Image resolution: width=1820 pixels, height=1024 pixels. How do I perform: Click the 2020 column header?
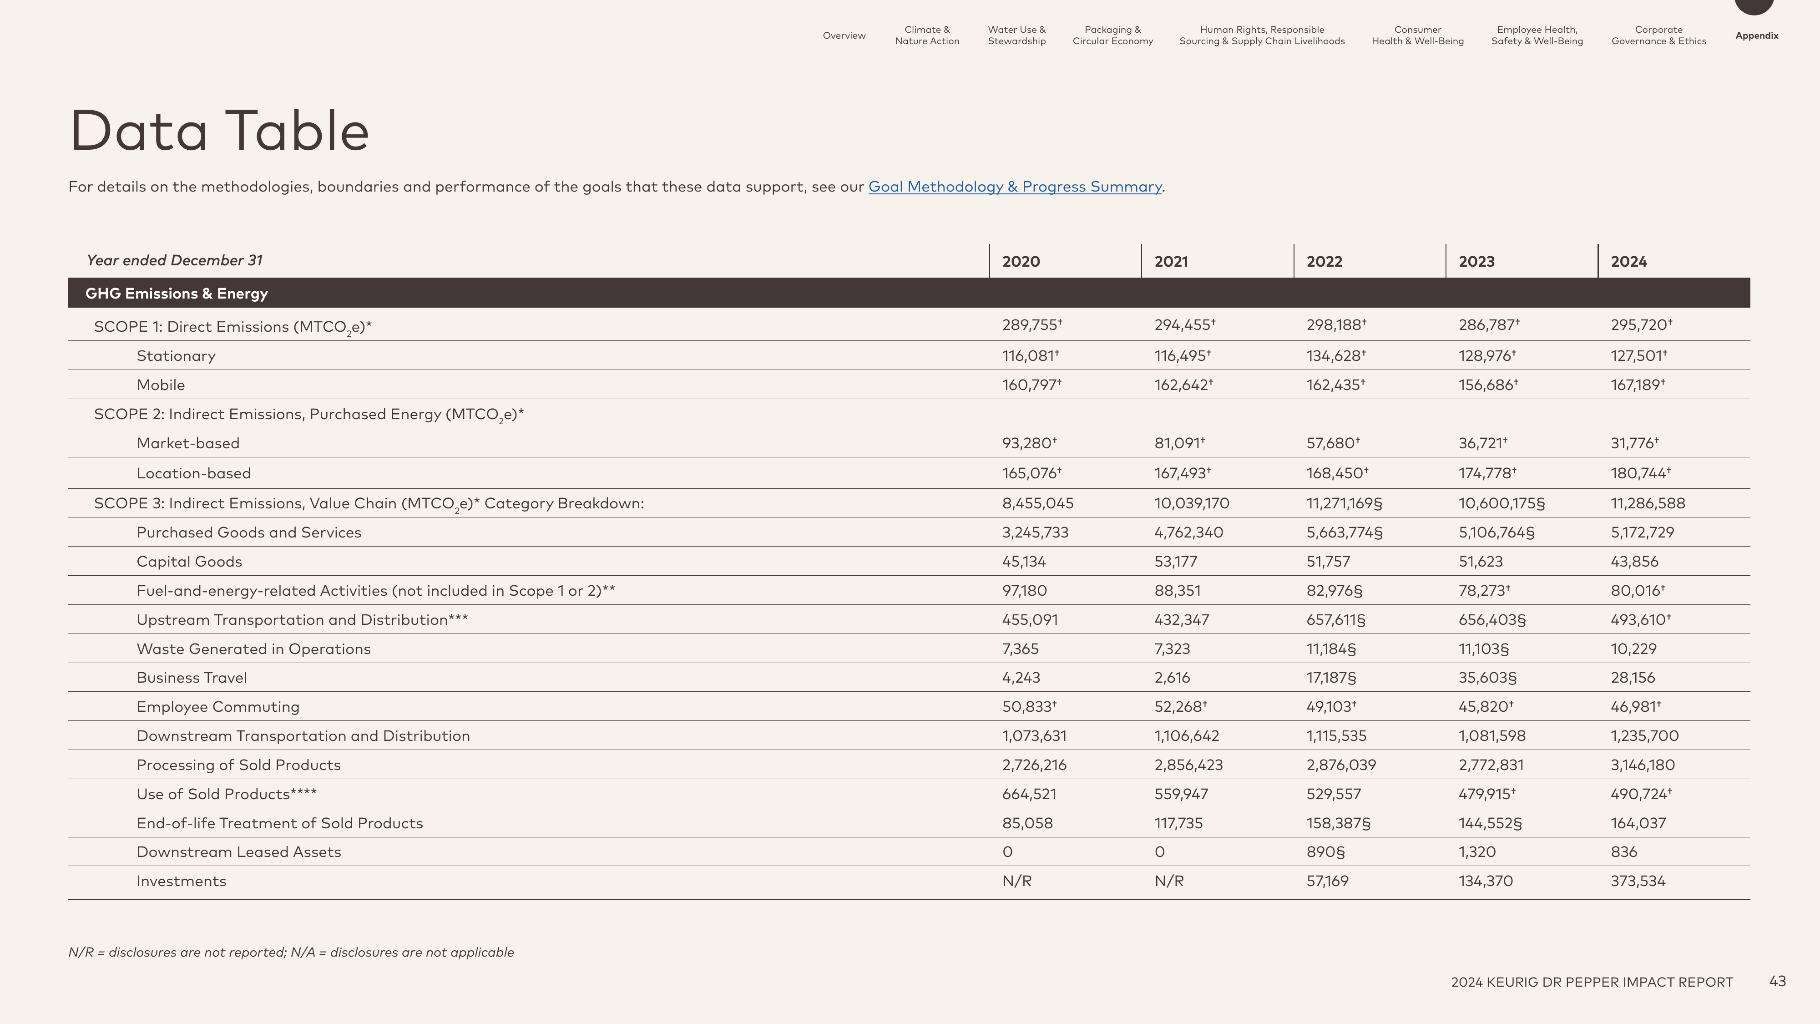tap(1021, 262)
